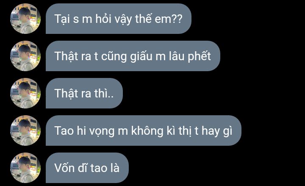
Task: Click the 'Thật ra thì..' message bubble
Action: coord(84,93)
